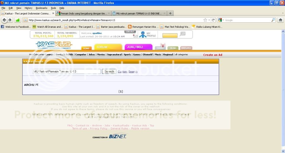This screenshot has width=285, height=153.
Task: Open the JUAL/BELI section tab
Action: coord(138,47)
